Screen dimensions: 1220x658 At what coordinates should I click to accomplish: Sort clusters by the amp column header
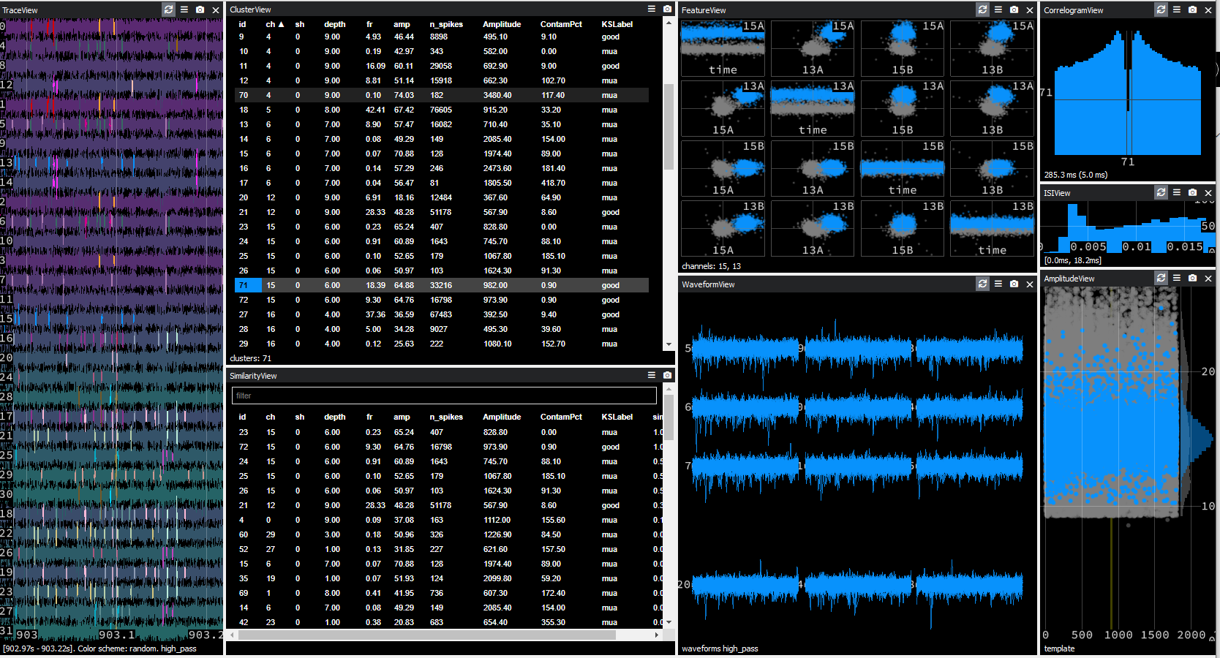coord(402,24)
